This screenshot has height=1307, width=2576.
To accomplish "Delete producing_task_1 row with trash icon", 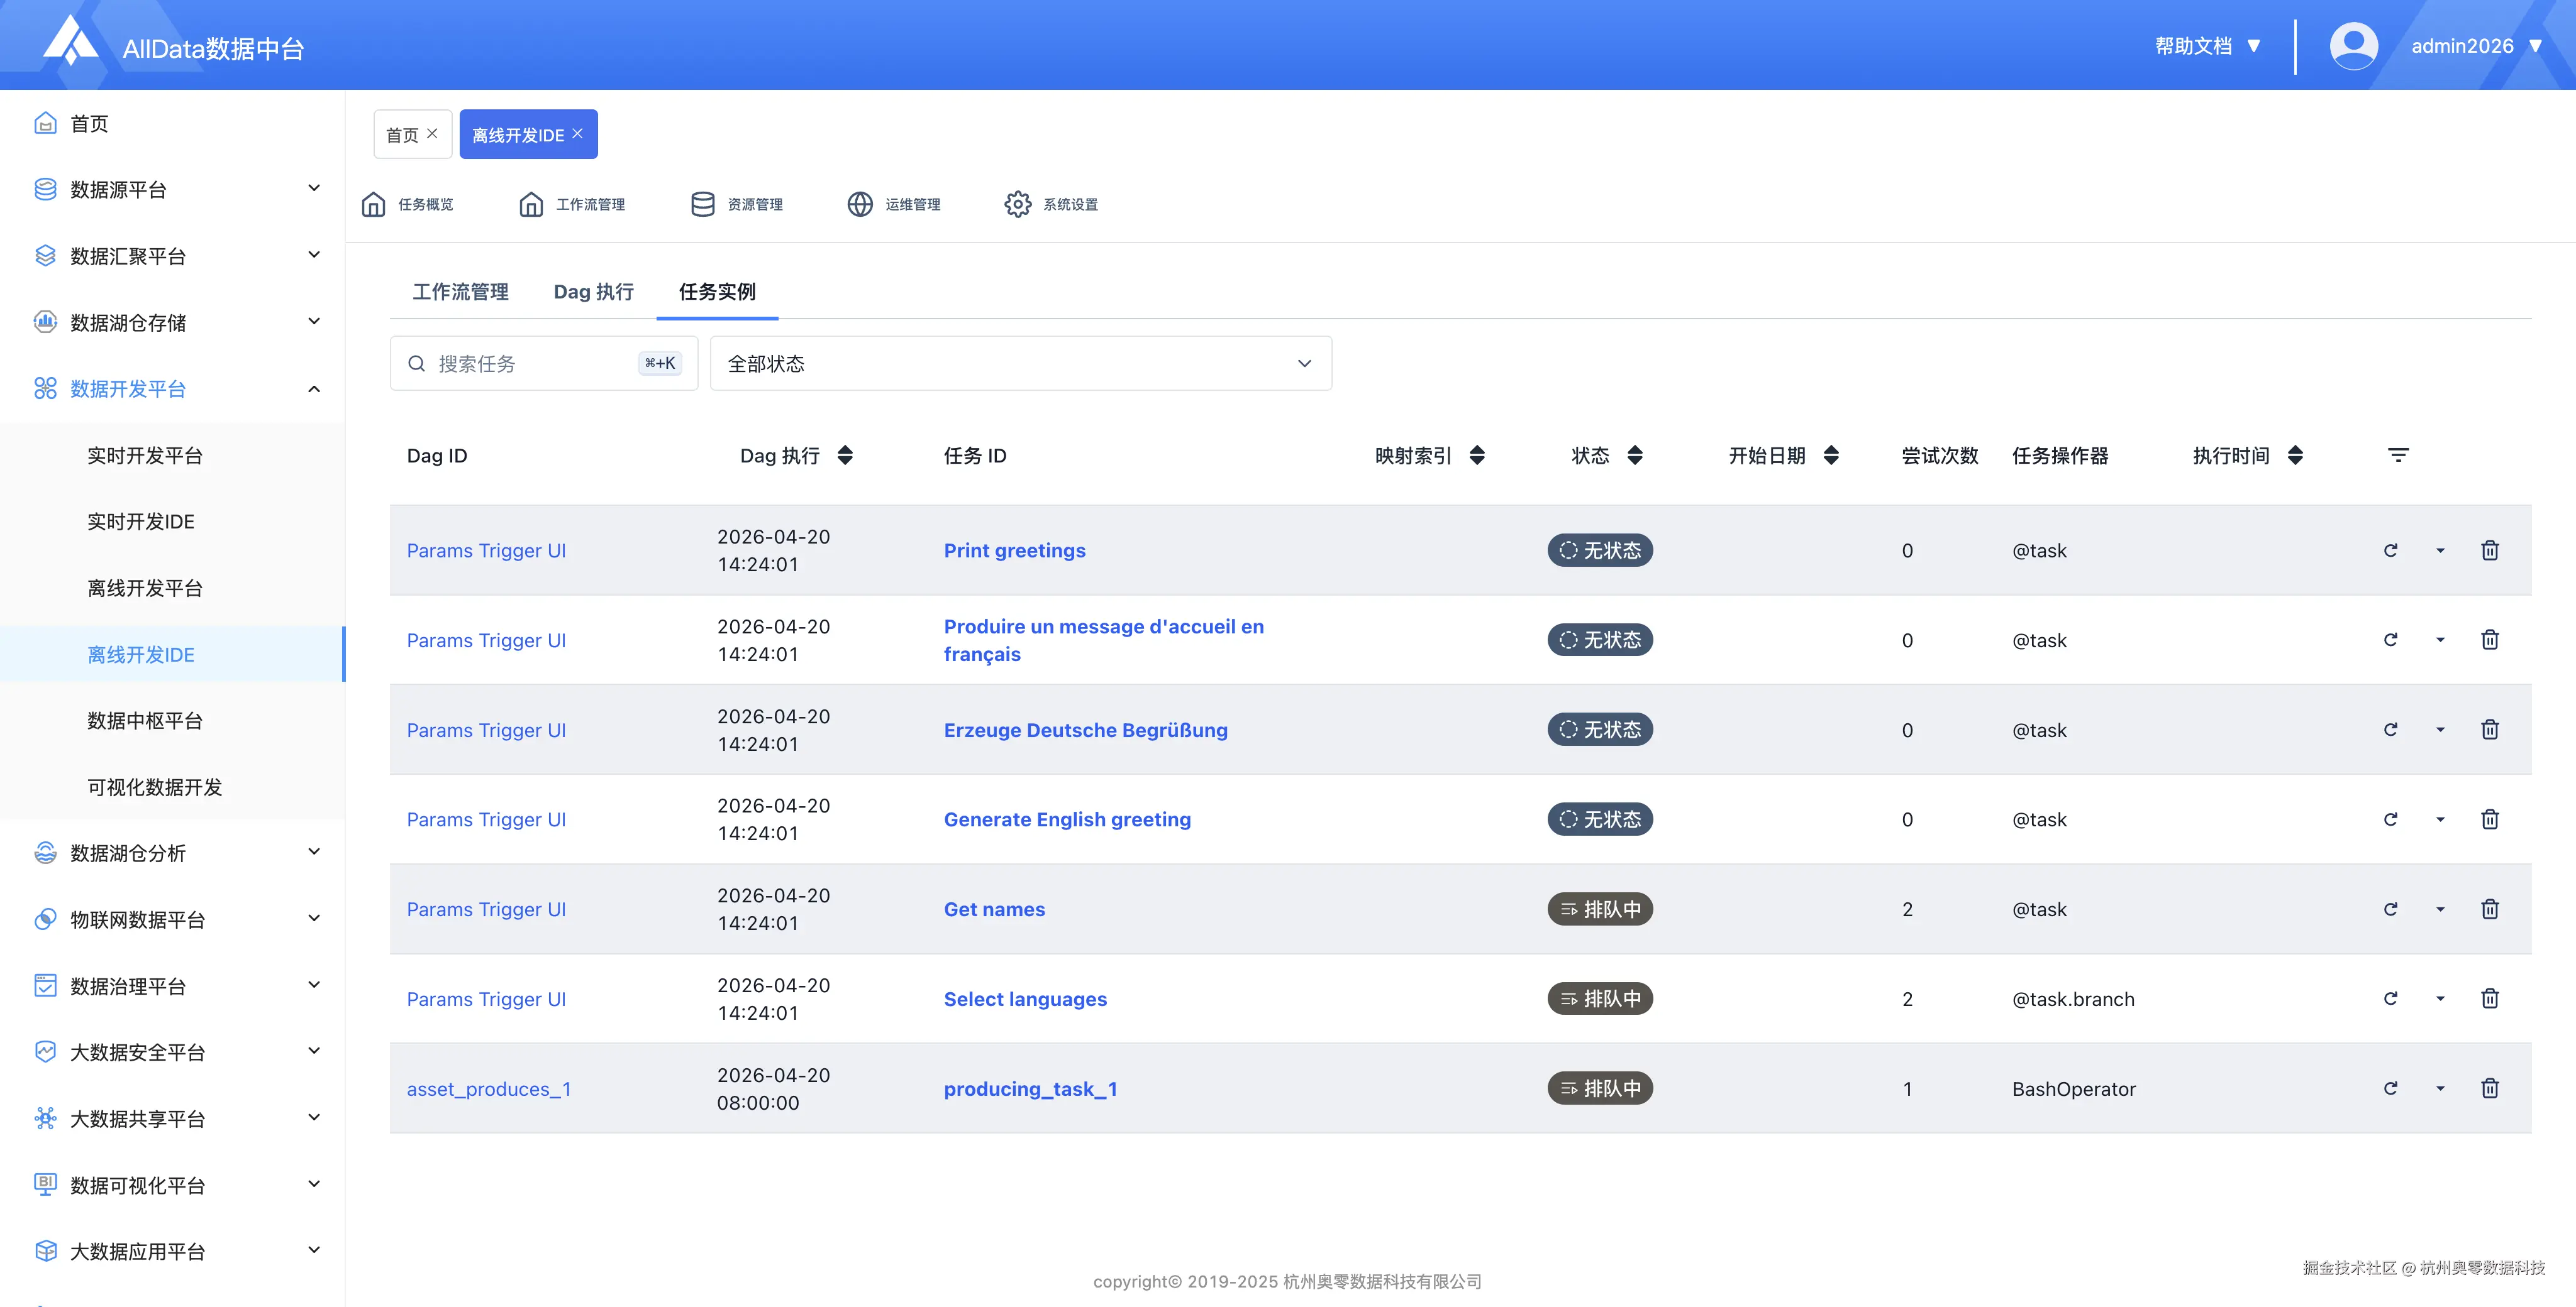I will 2489,1088.
